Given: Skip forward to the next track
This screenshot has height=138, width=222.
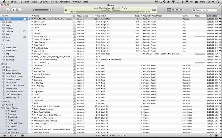Looking at the screenshot, I should click(x=20, y=10).
